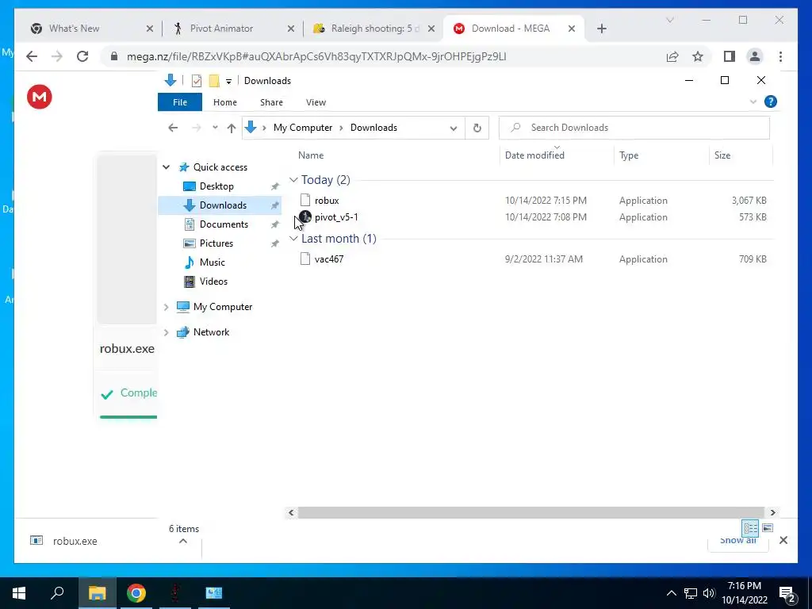Open the recent locations dropdown arrow
Image resolution: width=812 pixels, height=609 pixels.
215,128
